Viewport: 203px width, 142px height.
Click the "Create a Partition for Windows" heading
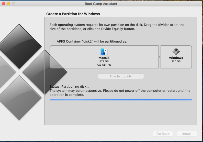pos(73,14)
